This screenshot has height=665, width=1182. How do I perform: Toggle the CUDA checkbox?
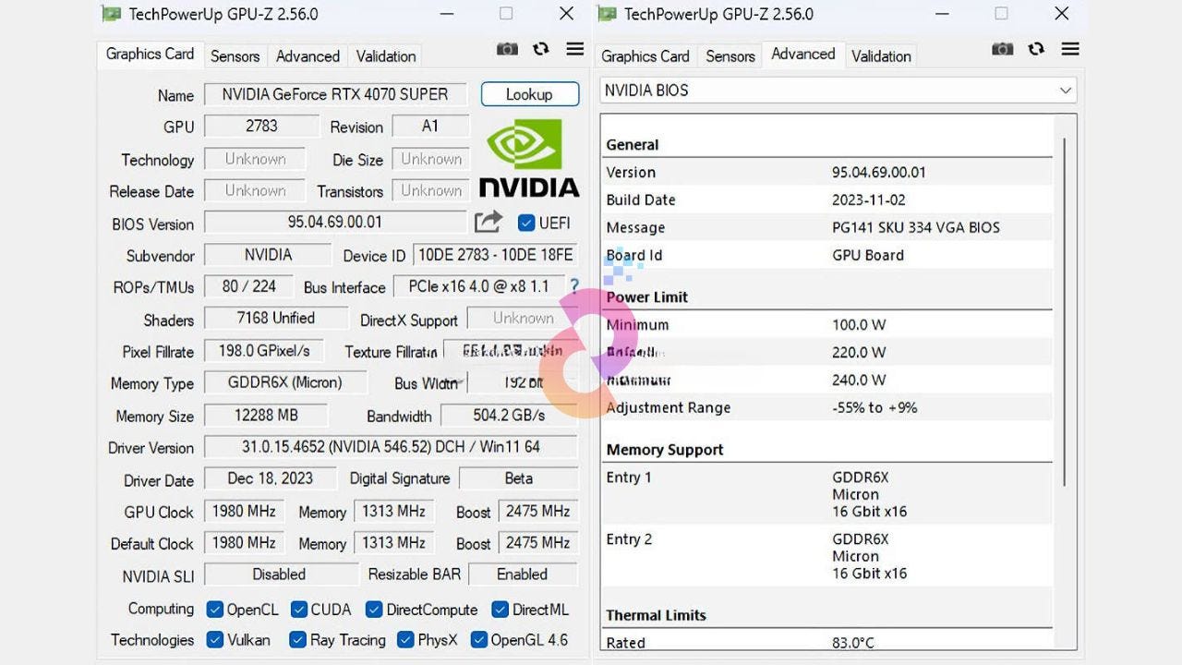299,610
